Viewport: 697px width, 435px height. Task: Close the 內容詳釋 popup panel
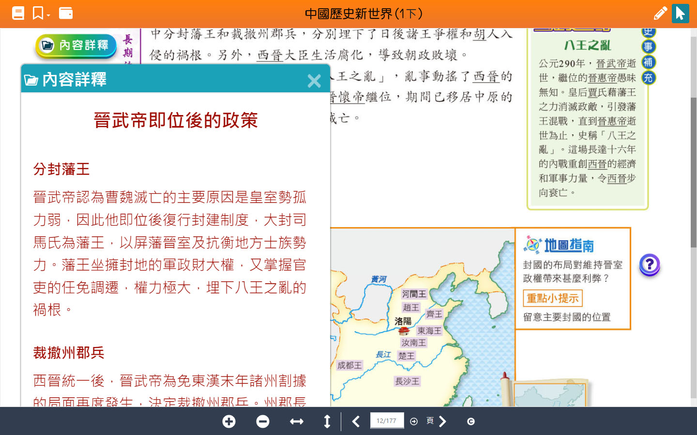314,81
